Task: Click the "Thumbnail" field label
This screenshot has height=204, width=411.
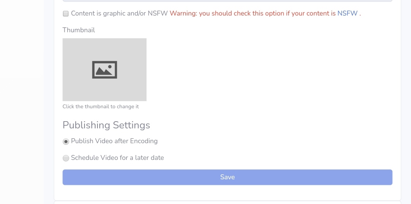Action: click(79, 30)
